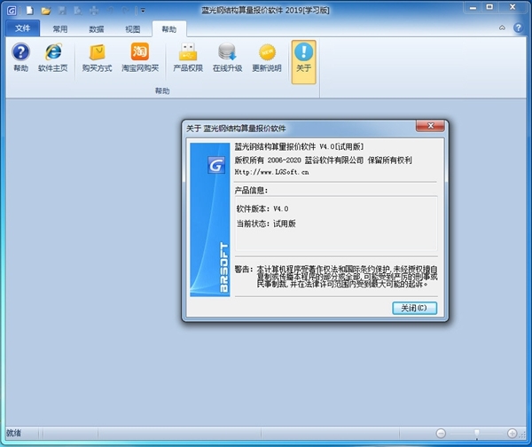Click the greyed print preview icon
Image resolution: width=532 pixels, height=447 pixels.
point(78,11)
